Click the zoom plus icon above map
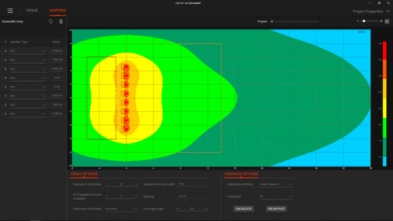 point(381,21)
